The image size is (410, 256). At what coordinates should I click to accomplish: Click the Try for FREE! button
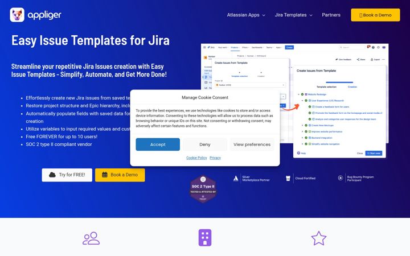(x=67, y=175)
